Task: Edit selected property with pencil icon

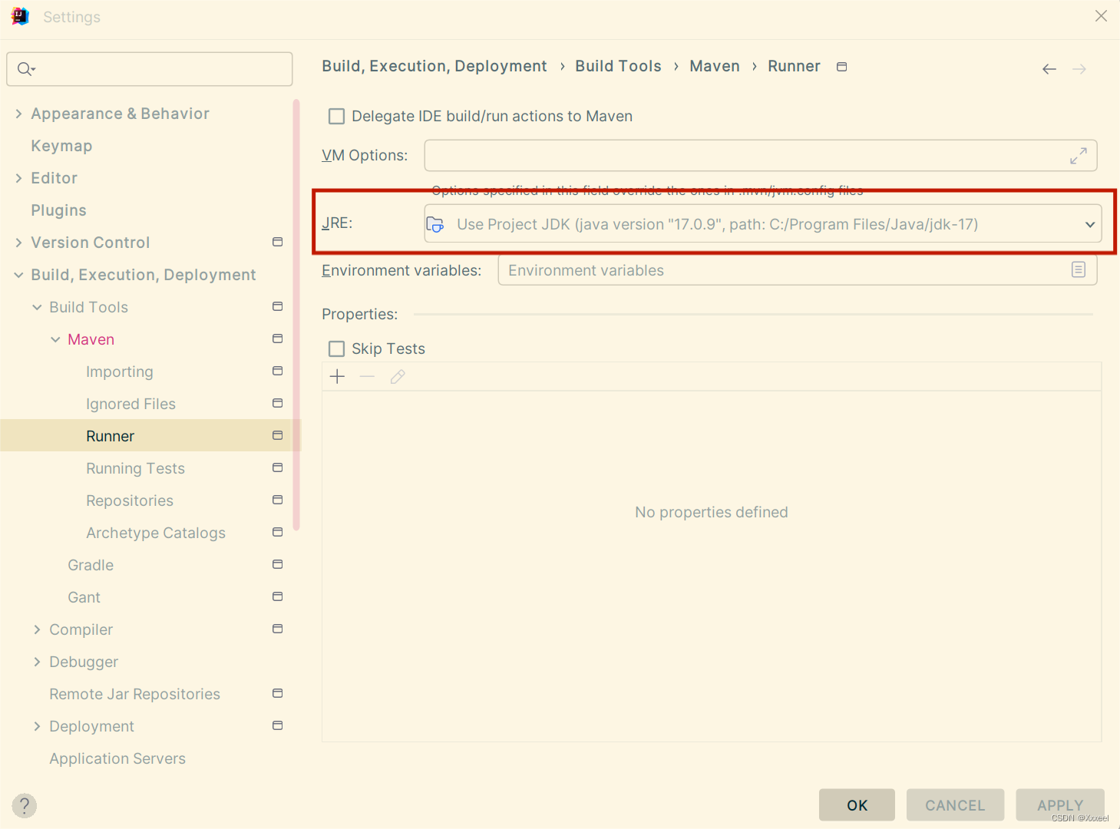Action: click(x=398, y=376)
